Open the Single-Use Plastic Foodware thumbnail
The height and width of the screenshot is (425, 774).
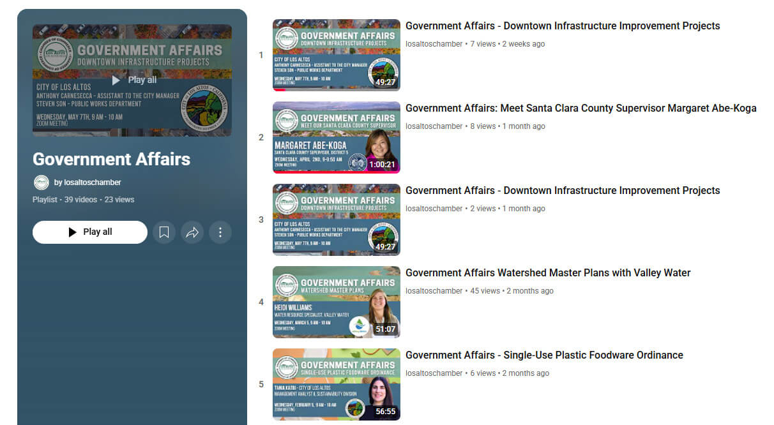pos(337,384)
